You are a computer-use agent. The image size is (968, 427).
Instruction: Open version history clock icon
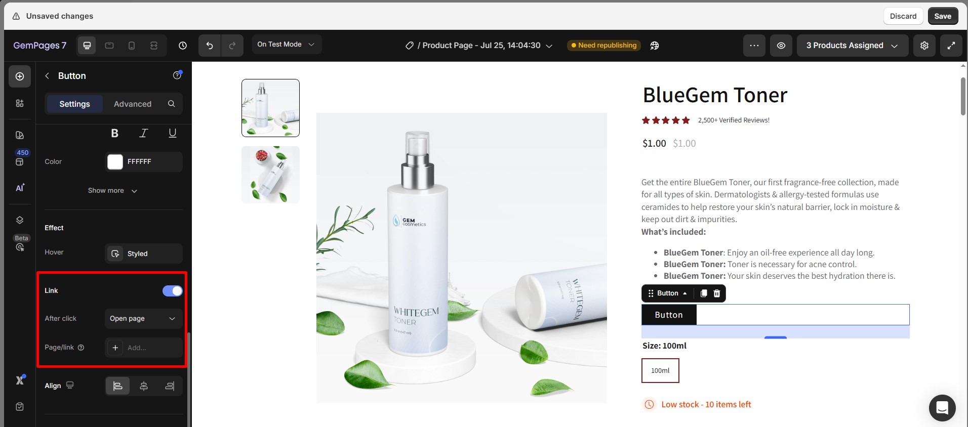point(183,46)
